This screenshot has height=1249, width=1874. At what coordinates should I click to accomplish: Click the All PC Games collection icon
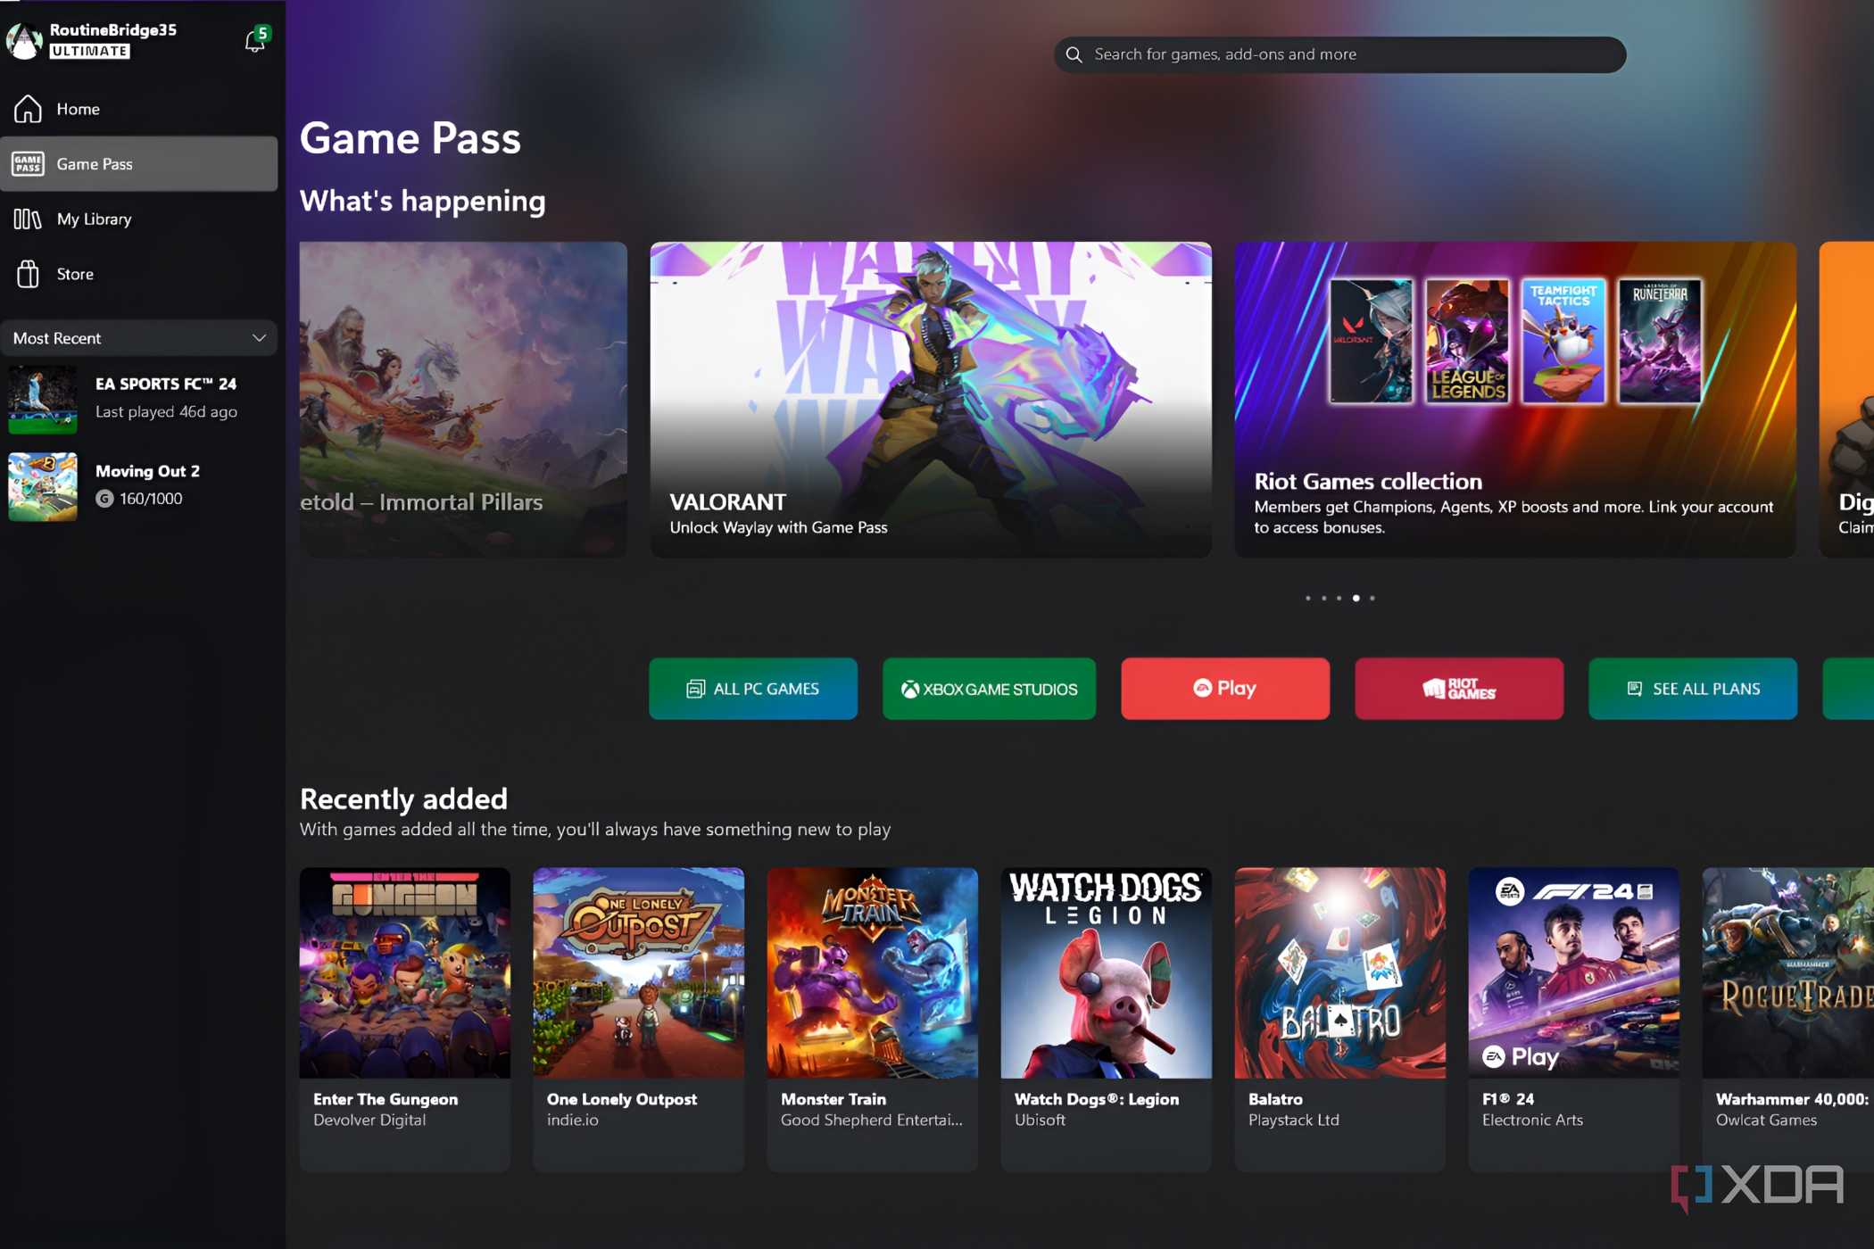[x=695, y=689]
